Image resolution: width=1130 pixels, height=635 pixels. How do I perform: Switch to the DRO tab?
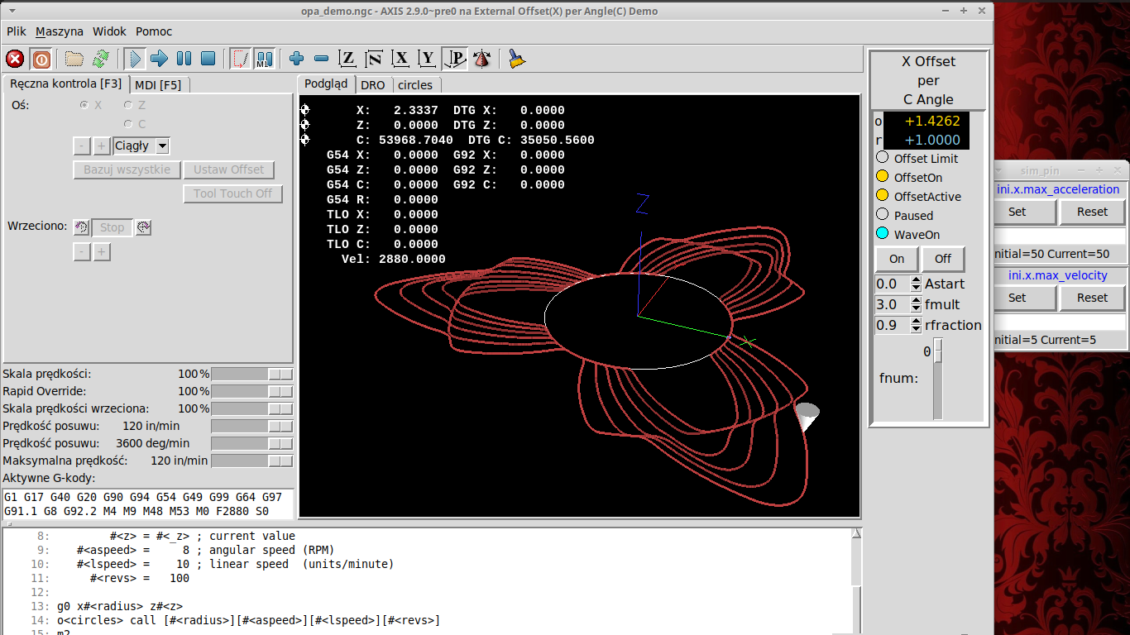click(x=372, y=85)
